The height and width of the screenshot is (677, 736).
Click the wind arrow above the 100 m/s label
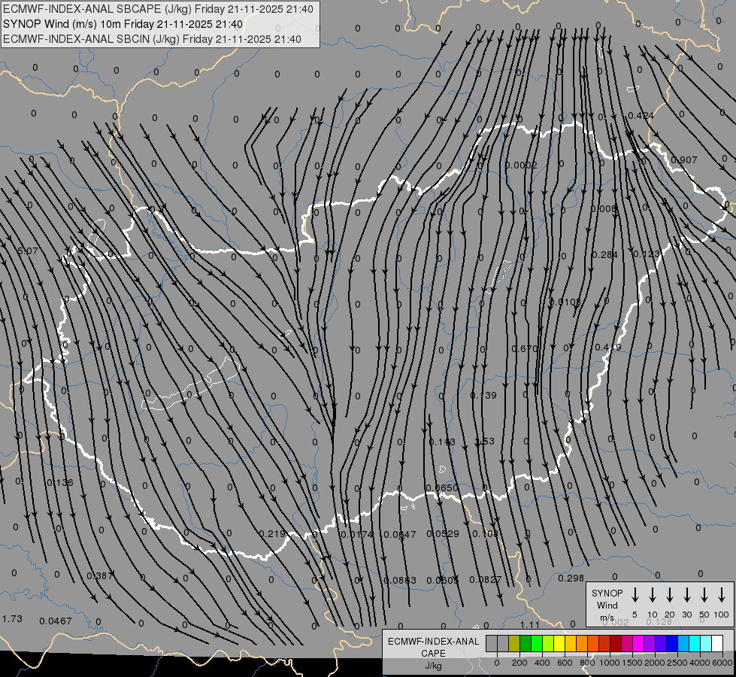722,595
